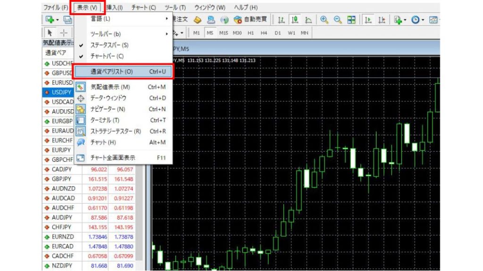Toggle チャートバー (C) checkmark in menu

107,56
